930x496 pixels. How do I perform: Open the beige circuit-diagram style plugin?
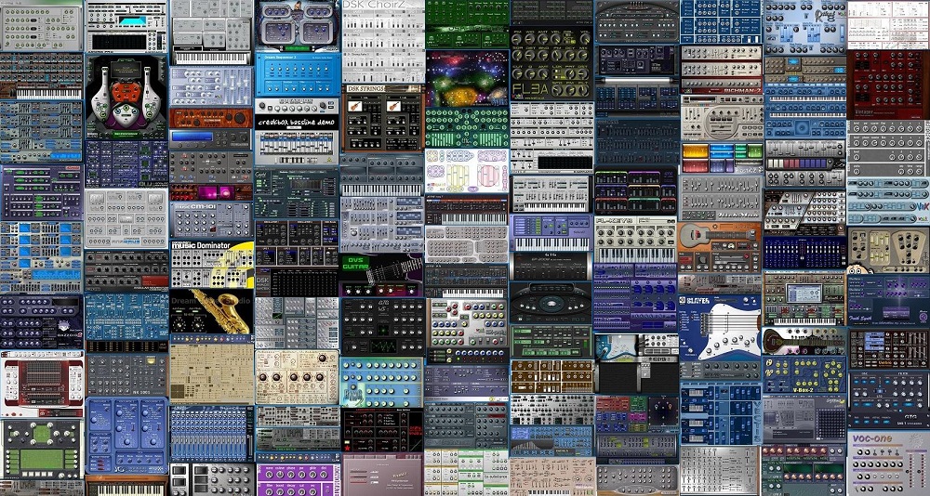pyautogui.click(x=211, y=373)
